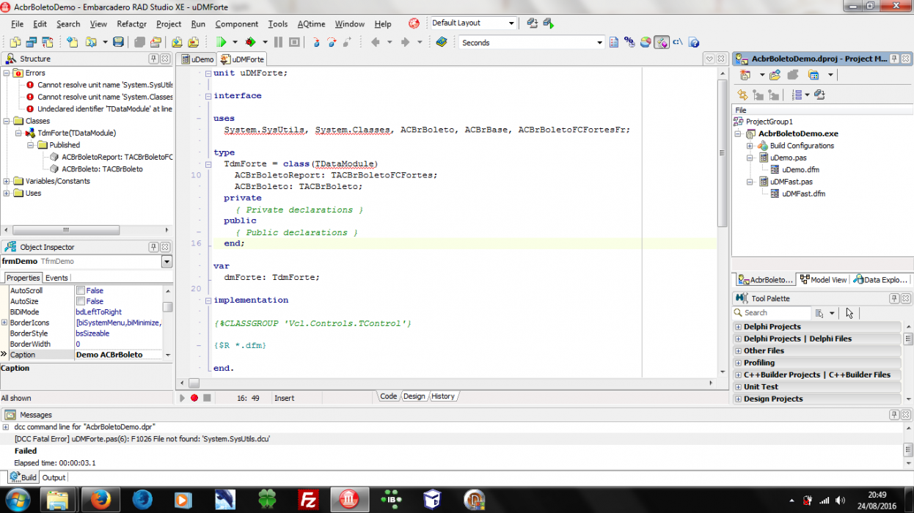Image resolution: width=914 pixels, height=513 pixels.
Task: Click the Pause toolbar icon
Action: (278, 43)
